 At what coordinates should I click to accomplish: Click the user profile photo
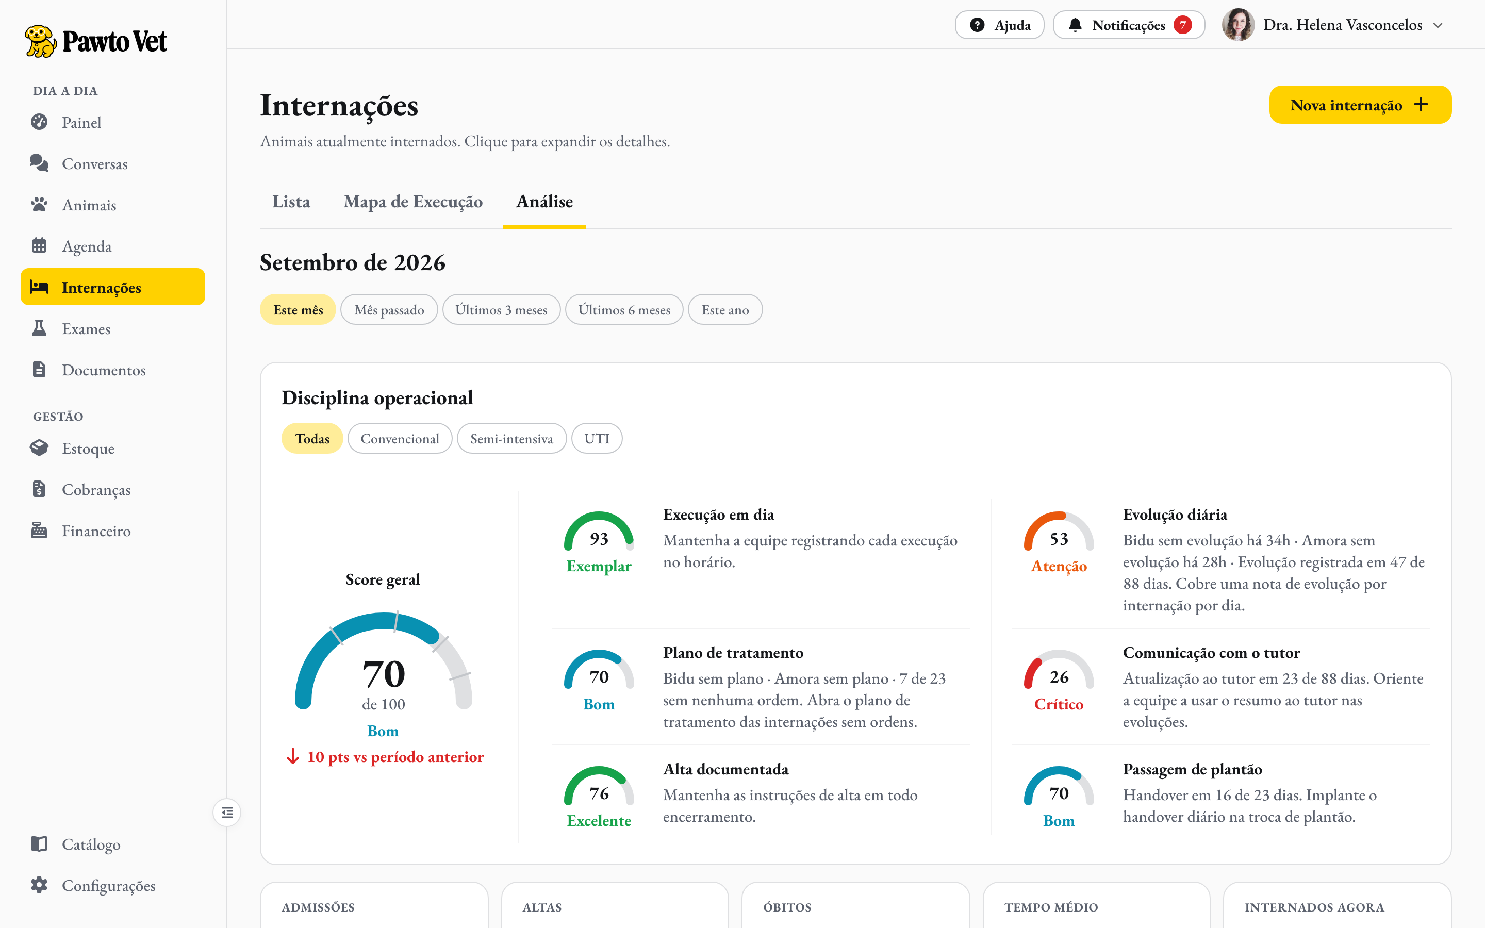pyautogui.click(x=1239, y=25)
